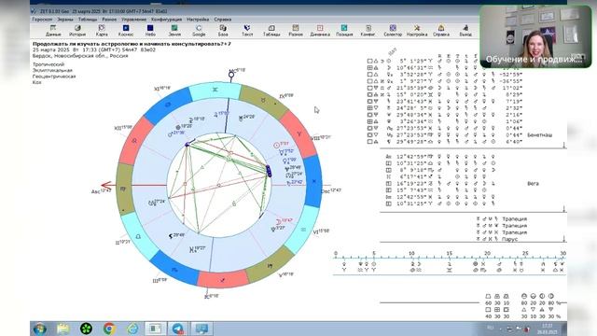Click the Геоцентрическая label
The image size is (597, 336).
pyautogui.click(x=54, y=77)
